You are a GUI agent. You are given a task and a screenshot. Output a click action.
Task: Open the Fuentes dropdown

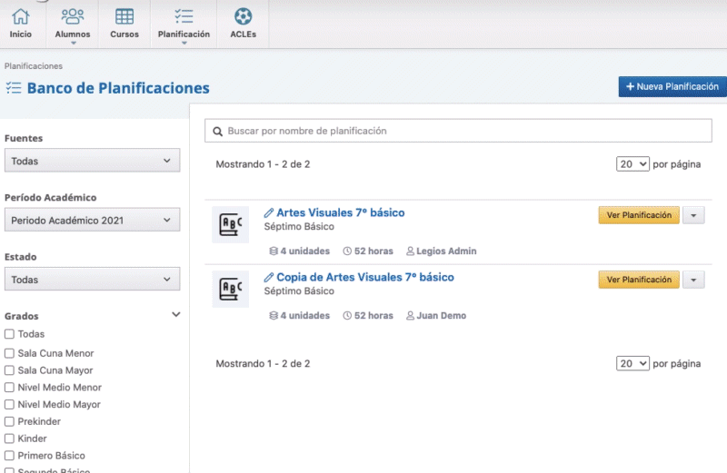coord(91,161)
